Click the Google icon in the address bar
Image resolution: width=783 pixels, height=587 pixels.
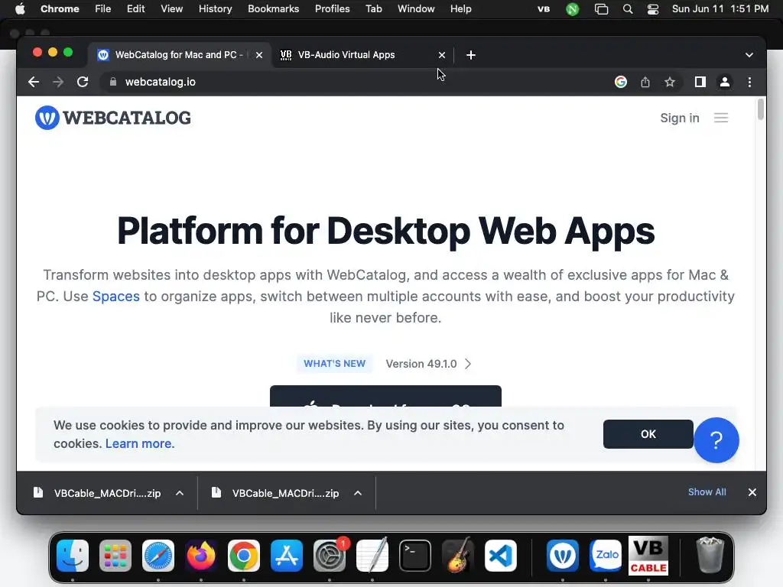pos(621,82)
